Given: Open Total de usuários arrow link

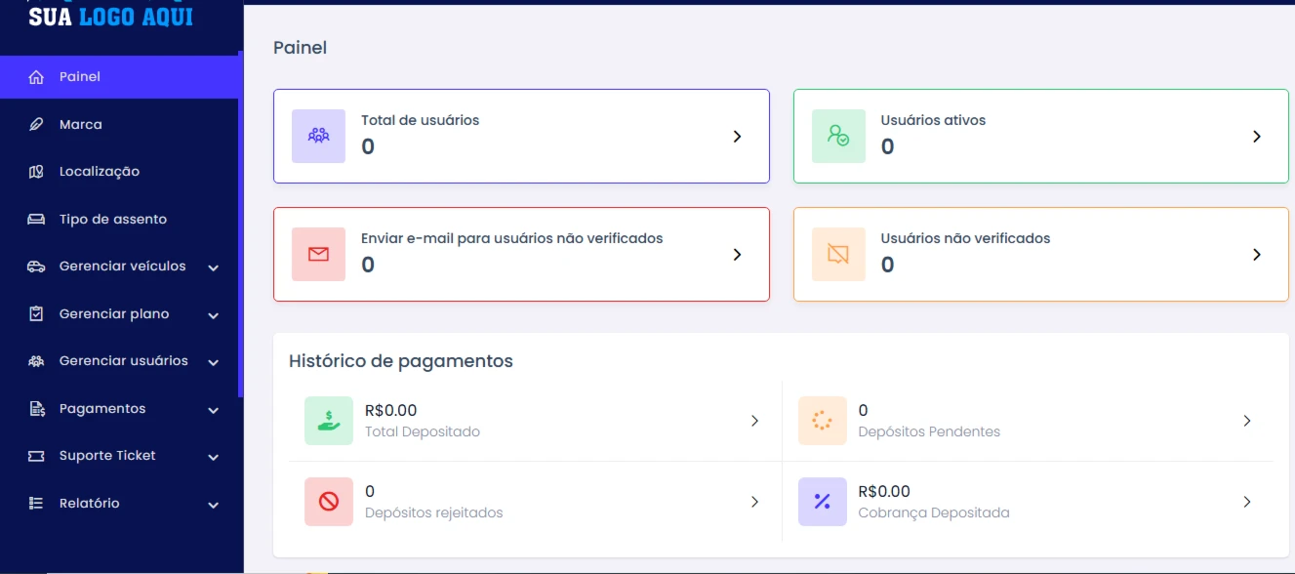Looking at the screenshot, I should pyautogui.click(x=738, y=137).
